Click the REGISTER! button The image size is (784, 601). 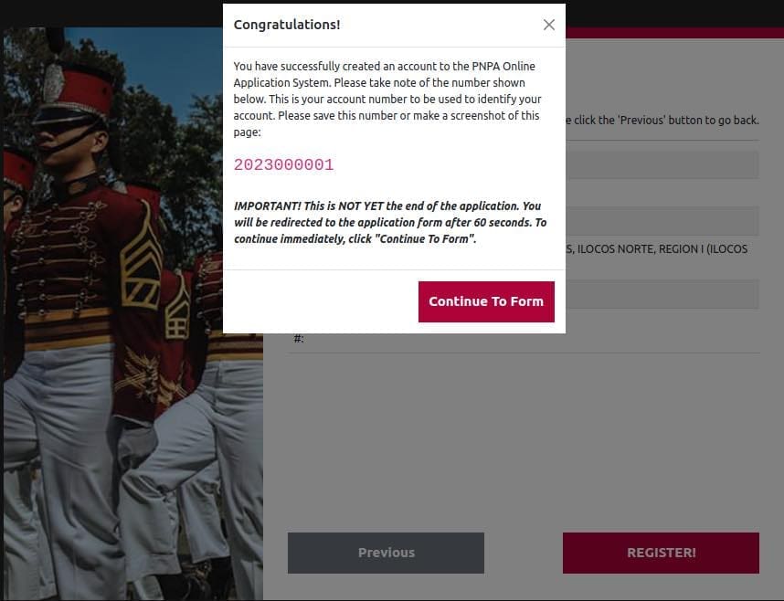(x=661, y=553)
